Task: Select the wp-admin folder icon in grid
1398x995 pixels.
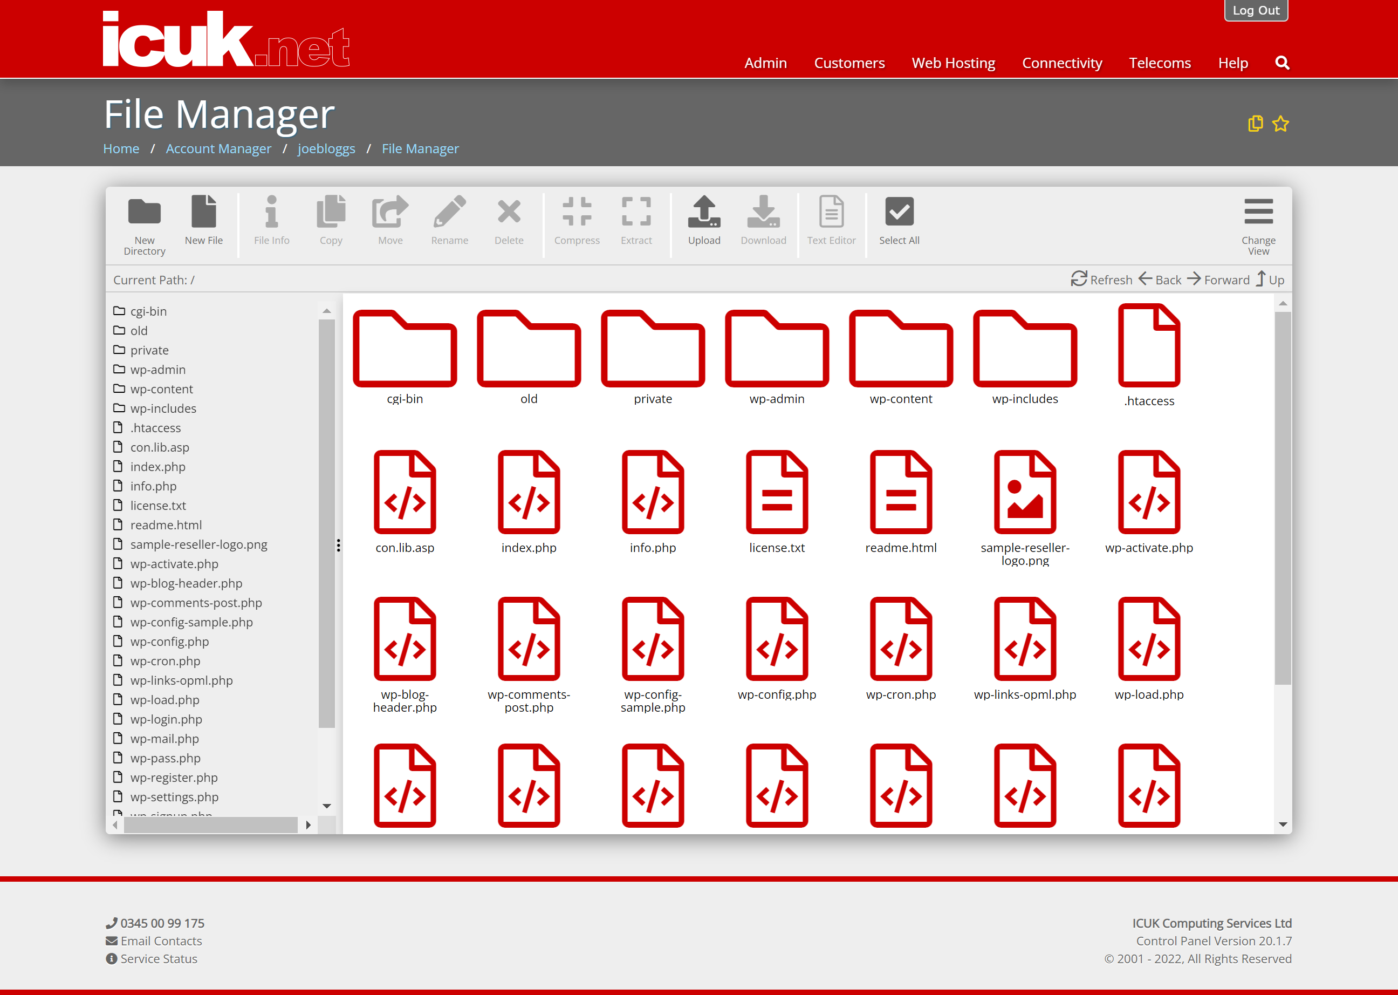Action: [777, 348]
